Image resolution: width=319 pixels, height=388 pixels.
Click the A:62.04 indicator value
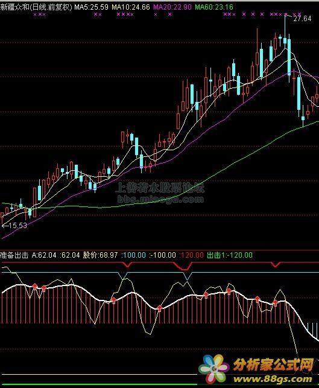(44, 255)
